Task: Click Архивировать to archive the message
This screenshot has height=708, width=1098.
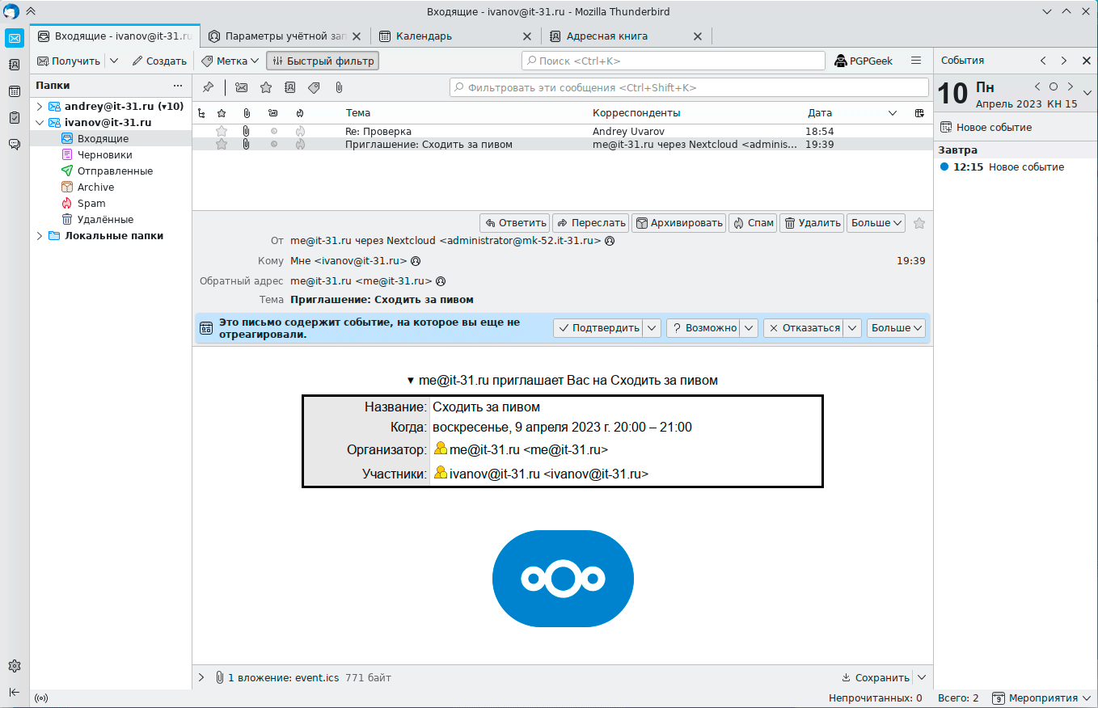Action: (x=678, y=223)
